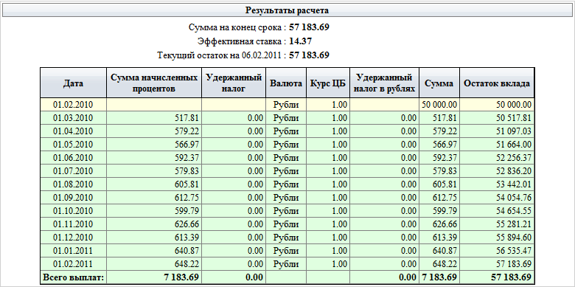Image resolution: width=575 pixels, height=287 pixels.
Task: Select the date cell 01.03.2010
Action: click(x=73, y=118)
